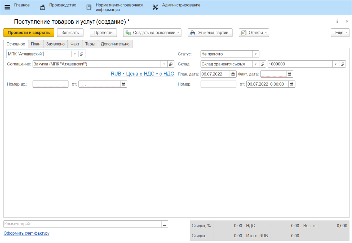The width and height of the screenshot is (352, 243).
Task: Click the open icon beside Склад хранения сырья
Action: (x=263, y=64)
